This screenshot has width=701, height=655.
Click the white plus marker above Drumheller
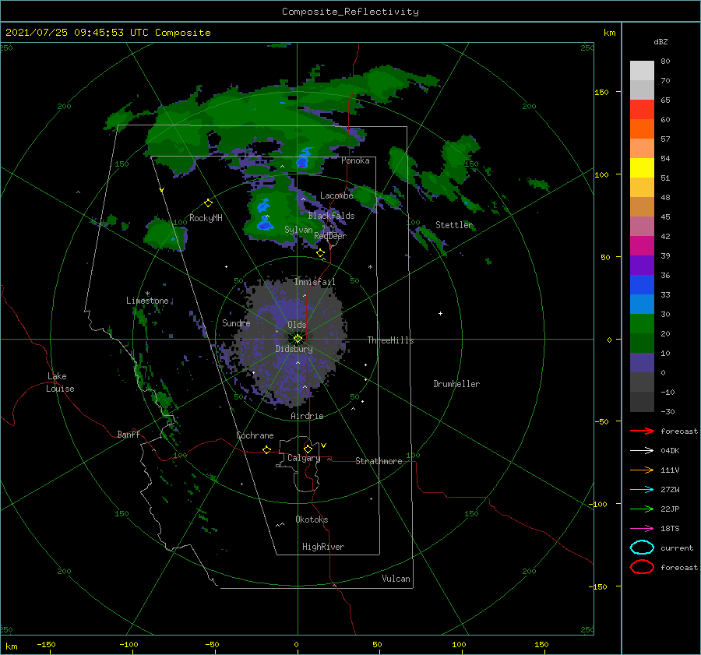(x=440, y=313)
